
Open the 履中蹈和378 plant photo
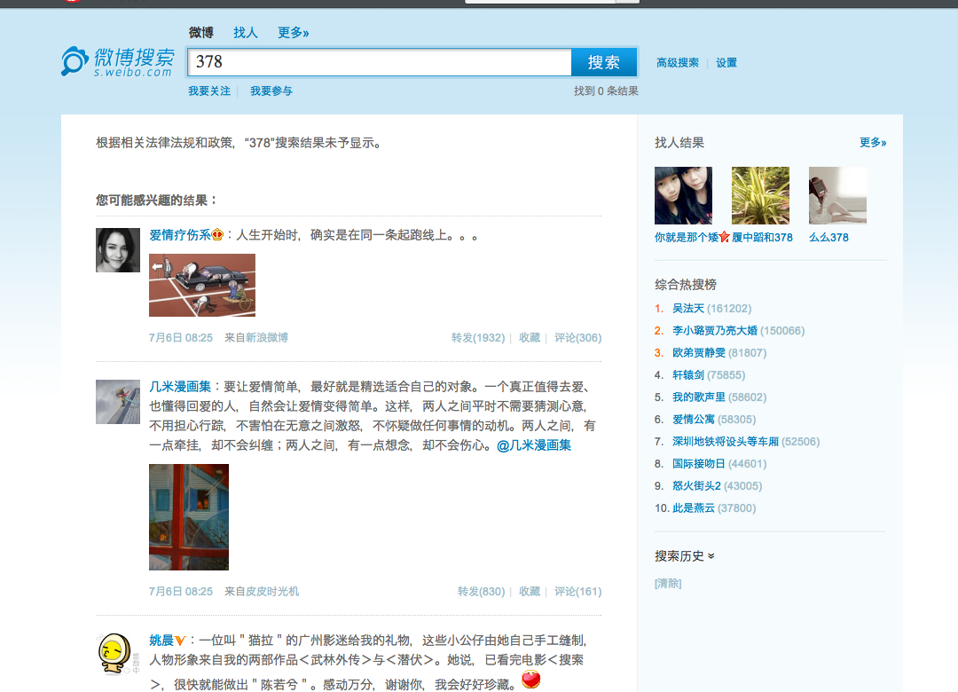(x=761, y=195)
